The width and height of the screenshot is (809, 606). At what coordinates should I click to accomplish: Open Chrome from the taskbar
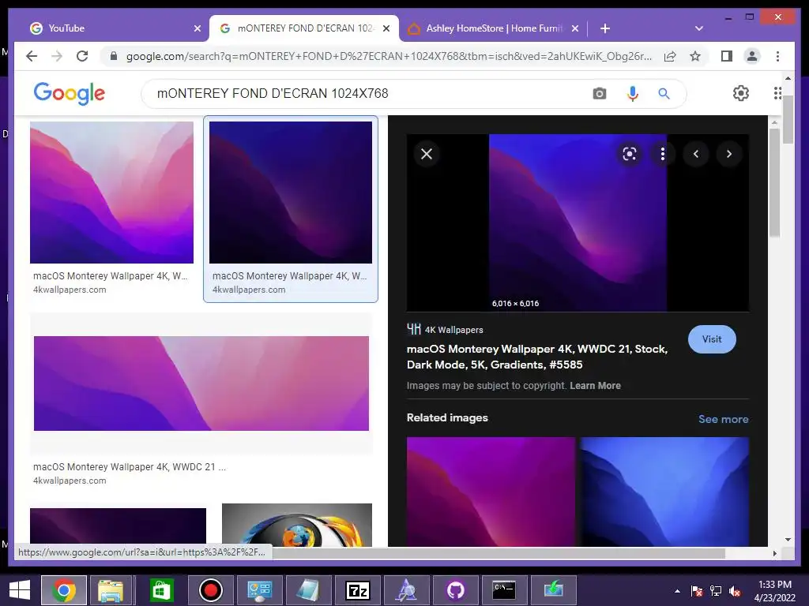click(64, 590)
